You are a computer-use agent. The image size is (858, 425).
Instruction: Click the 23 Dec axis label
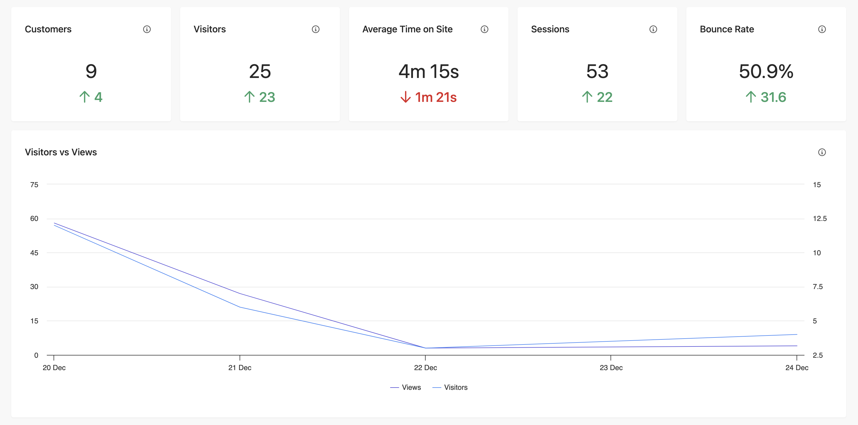611,368
